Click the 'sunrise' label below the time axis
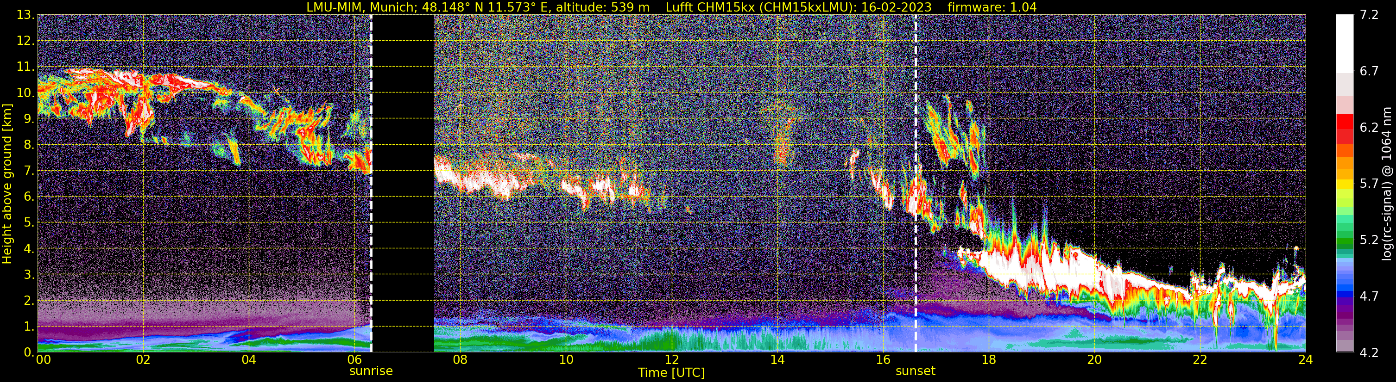This screenshot has height=382, width=1396. 371,371
